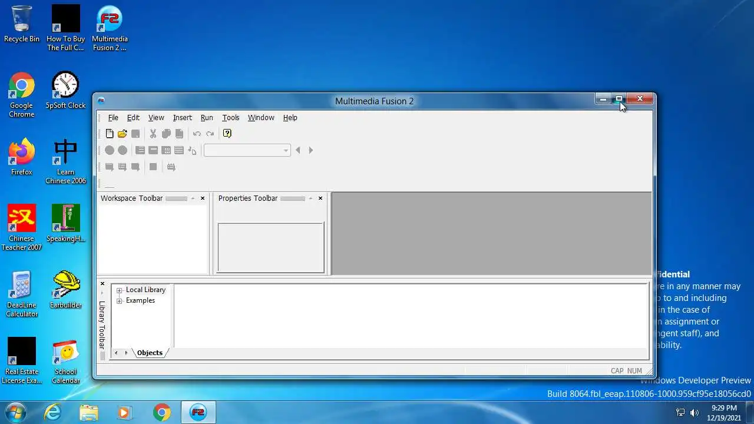Expand the Local Library tree node

(x=120, y=290)
